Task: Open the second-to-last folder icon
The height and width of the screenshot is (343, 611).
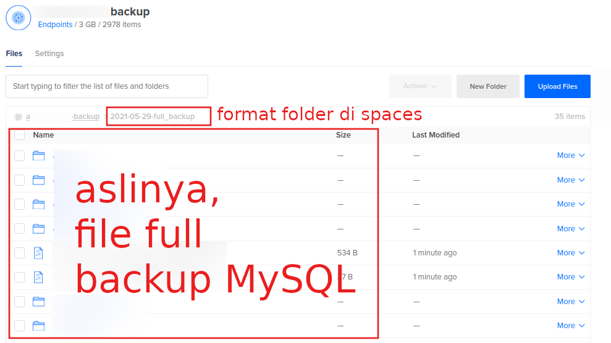Action: [x=38, y=302]
